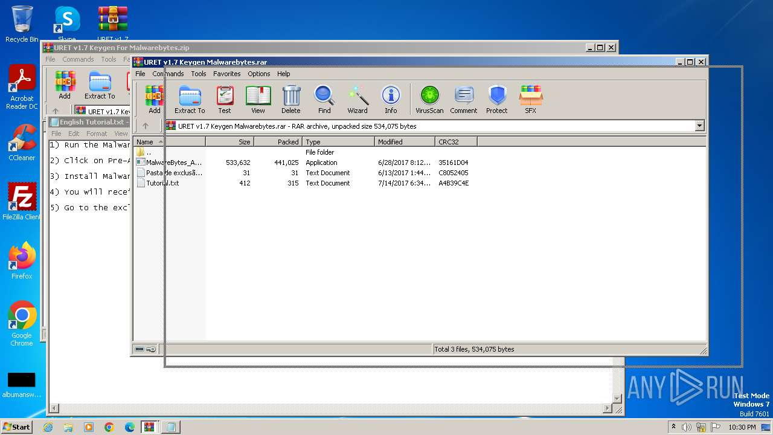Click the Start button
773x435 pixels.
(17, 427)
